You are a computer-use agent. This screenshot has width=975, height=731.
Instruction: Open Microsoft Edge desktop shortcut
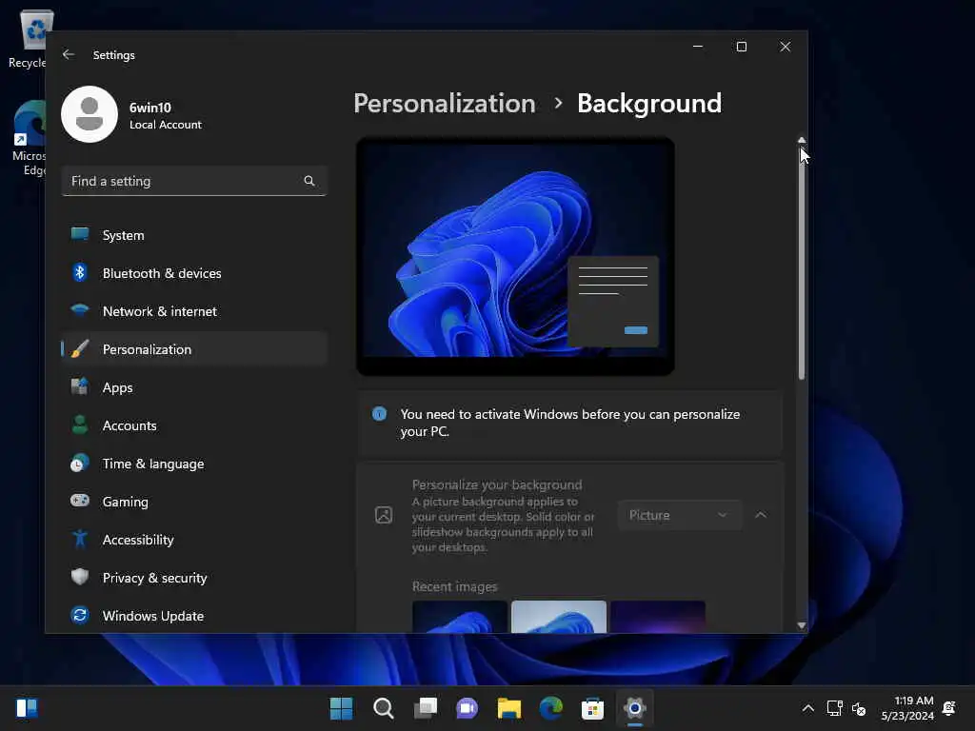29,139
